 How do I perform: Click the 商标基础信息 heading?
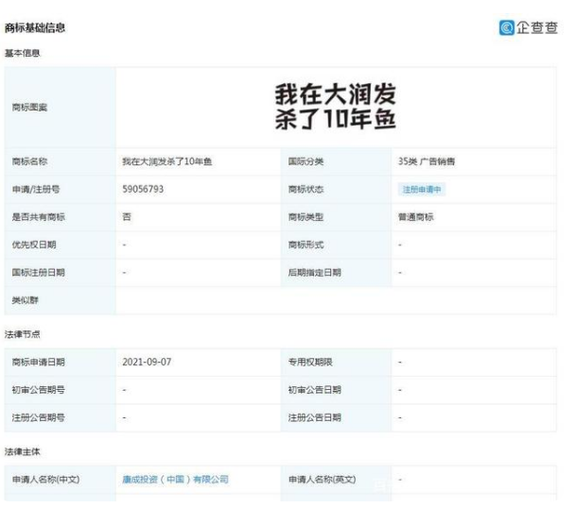coord(35,29)
